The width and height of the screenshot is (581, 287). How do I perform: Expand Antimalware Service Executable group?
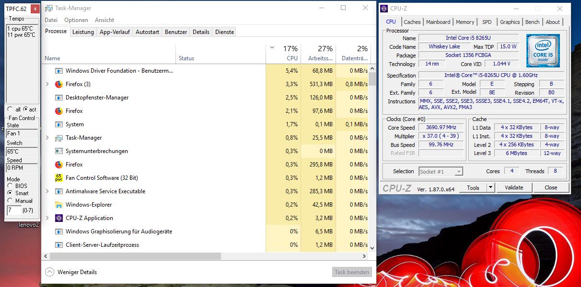(x=47, y=191)
